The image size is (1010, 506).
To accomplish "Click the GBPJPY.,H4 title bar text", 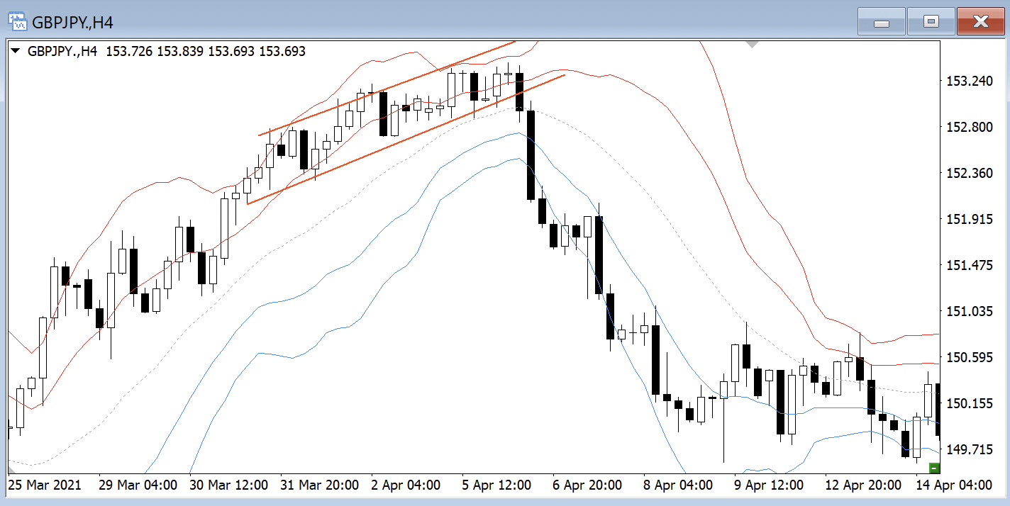I will pyautogui.click(x=72, y=23).
